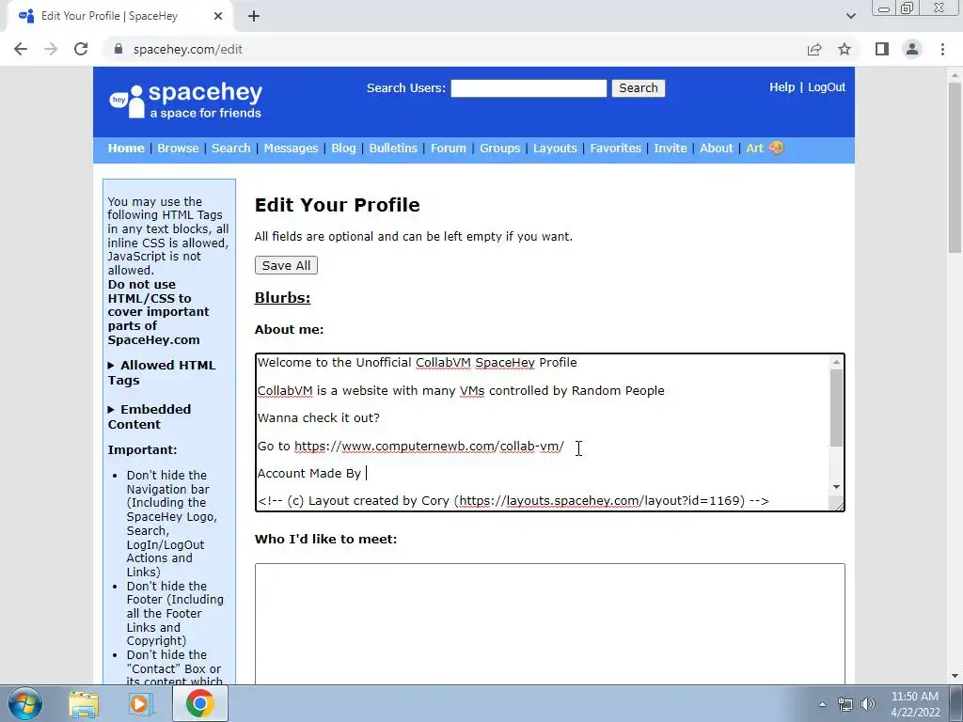Open the Chrome profile avatar
This screenshot has height=722, width=963.
pos(912,49)
